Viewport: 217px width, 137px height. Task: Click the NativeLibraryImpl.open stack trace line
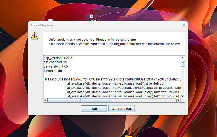(124, 88)
